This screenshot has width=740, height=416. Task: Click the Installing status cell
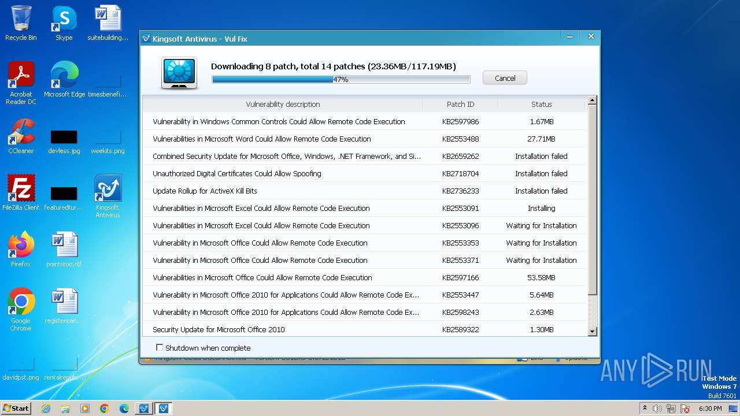[x=541, y=208]
